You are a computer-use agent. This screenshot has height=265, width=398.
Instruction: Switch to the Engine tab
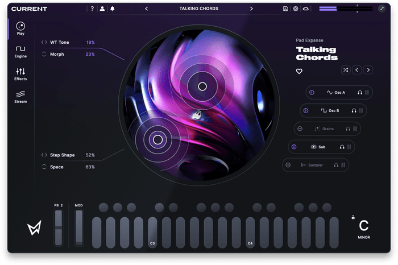tap(20, 52)
